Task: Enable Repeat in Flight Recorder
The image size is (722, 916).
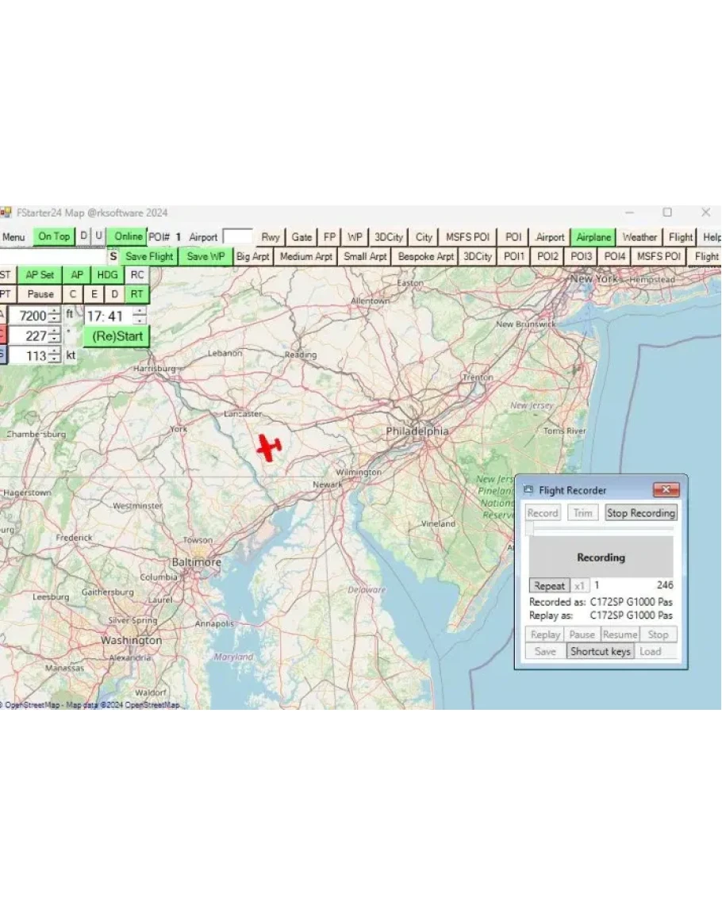Action: click(548, 586)
